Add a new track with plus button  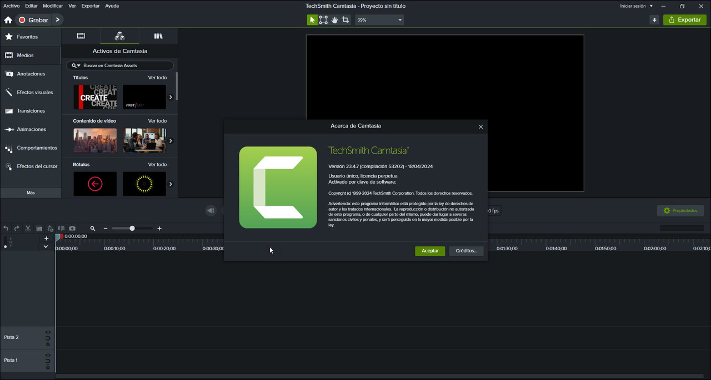46,239
